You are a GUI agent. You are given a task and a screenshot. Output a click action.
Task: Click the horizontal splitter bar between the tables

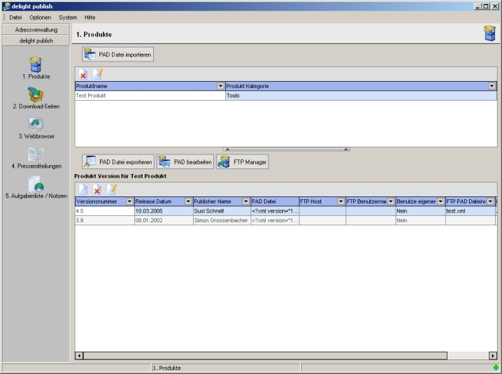click(287, 149)
